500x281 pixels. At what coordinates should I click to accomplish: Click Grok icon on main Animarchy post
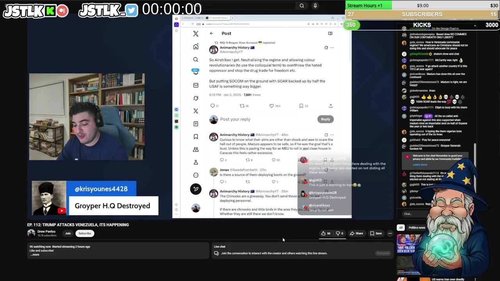click(326, 48)
